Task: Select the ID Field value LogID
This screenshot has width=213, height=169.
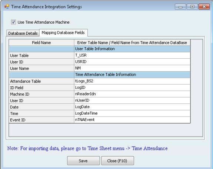Action: (x=132, y=87)
